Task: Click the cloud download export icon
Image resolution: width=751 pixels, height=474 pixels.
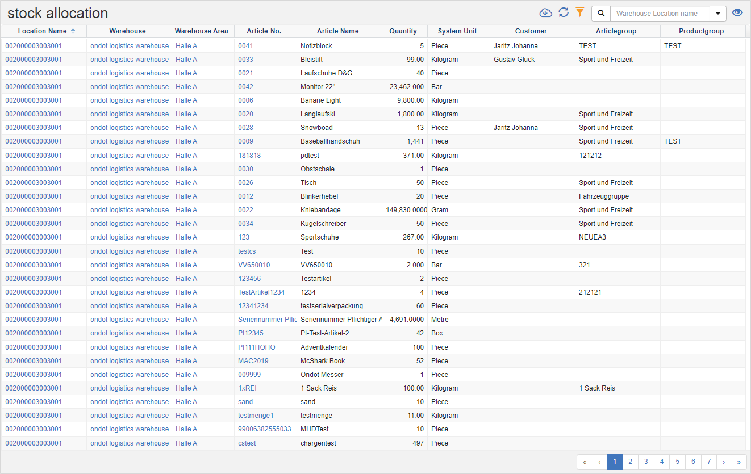Action: pyautogui.click(x=545, y=13)
